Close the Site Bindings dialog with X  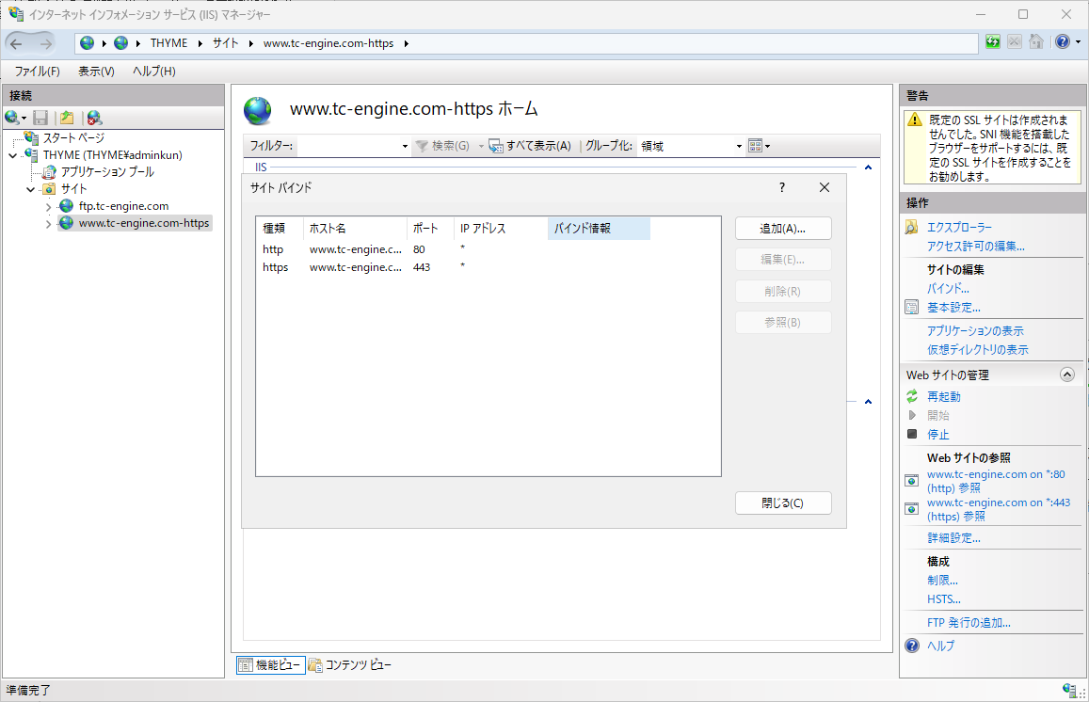pos(825,187)
